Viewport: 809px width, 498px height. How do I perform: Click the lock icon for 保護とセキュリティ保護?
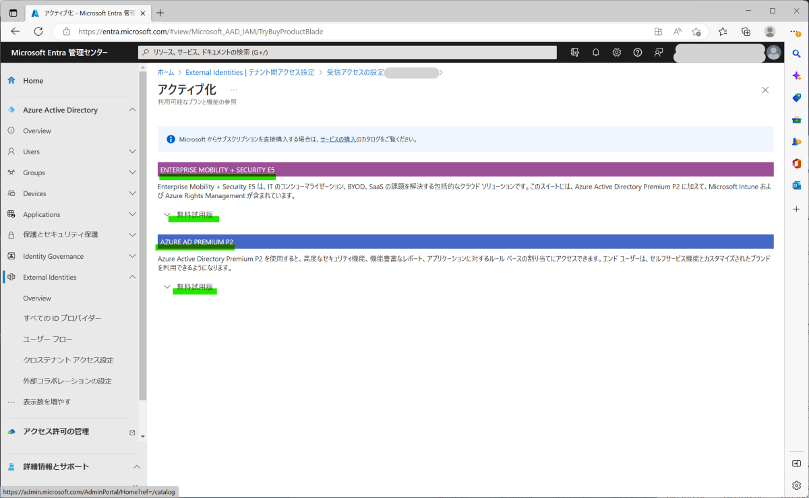pyautogui.click(x=11, y=235)
